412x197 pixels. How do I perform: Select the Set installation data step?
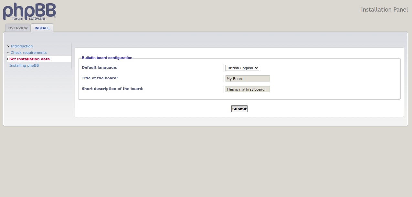click(x=29, y=59)
